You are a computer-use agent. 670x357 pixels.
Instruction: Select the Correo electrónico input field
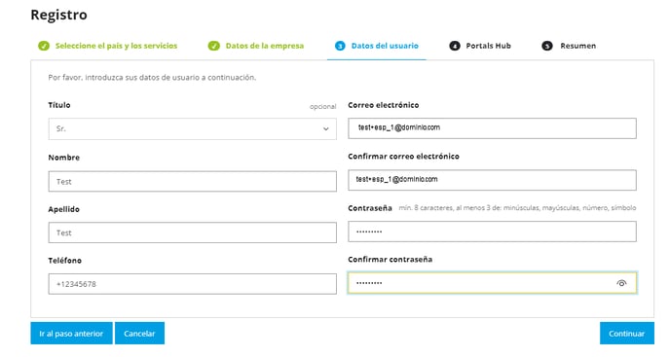(x=492, y=128)
